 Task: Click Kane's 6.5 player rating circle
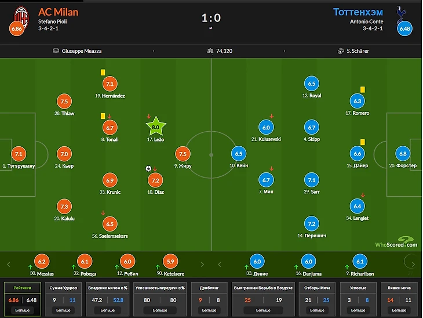click(x=239, y=153)
